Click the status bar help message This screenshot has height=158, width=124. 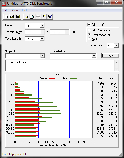(14, 154)
